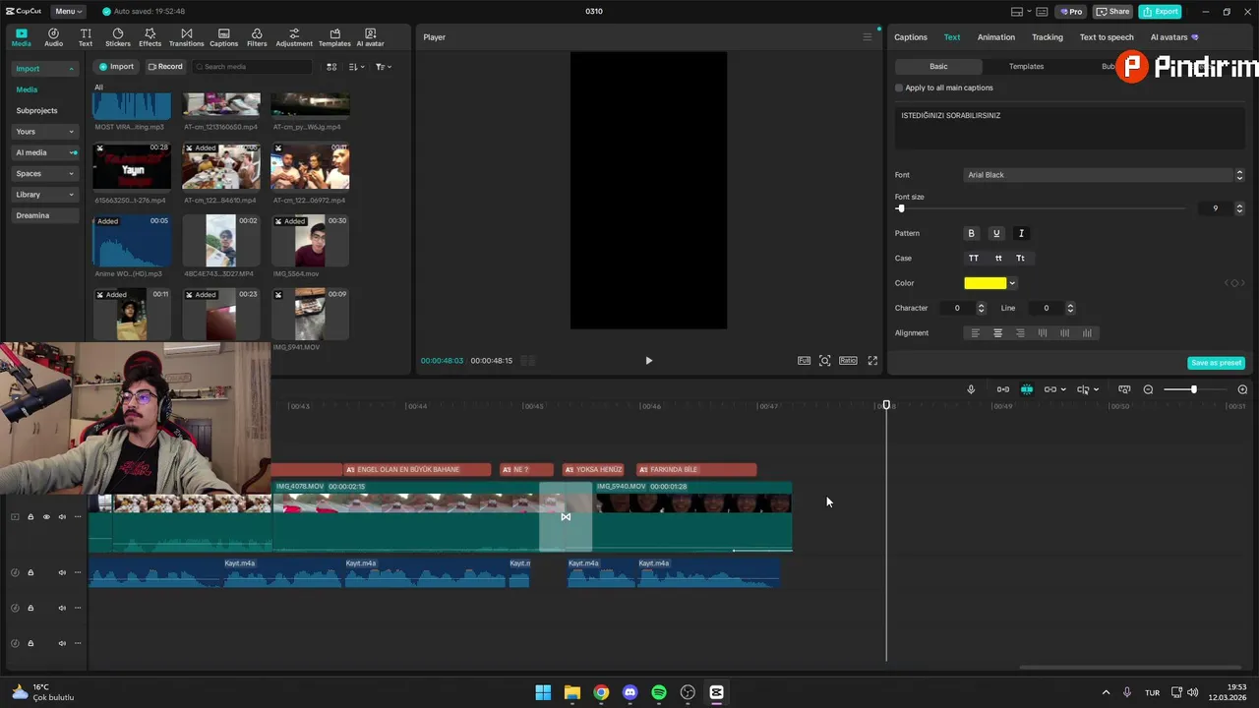Click the timeline zoom slider handle
The width and height of the screenshot is (1259, 708).
click(1194, 389)
